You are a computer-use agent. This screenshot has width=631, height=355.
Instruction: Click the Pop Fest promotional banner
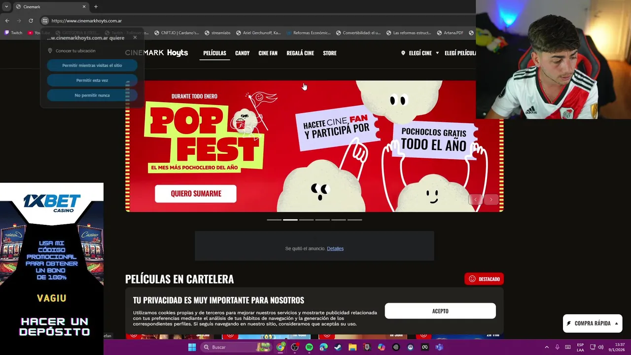pos(314,146)
